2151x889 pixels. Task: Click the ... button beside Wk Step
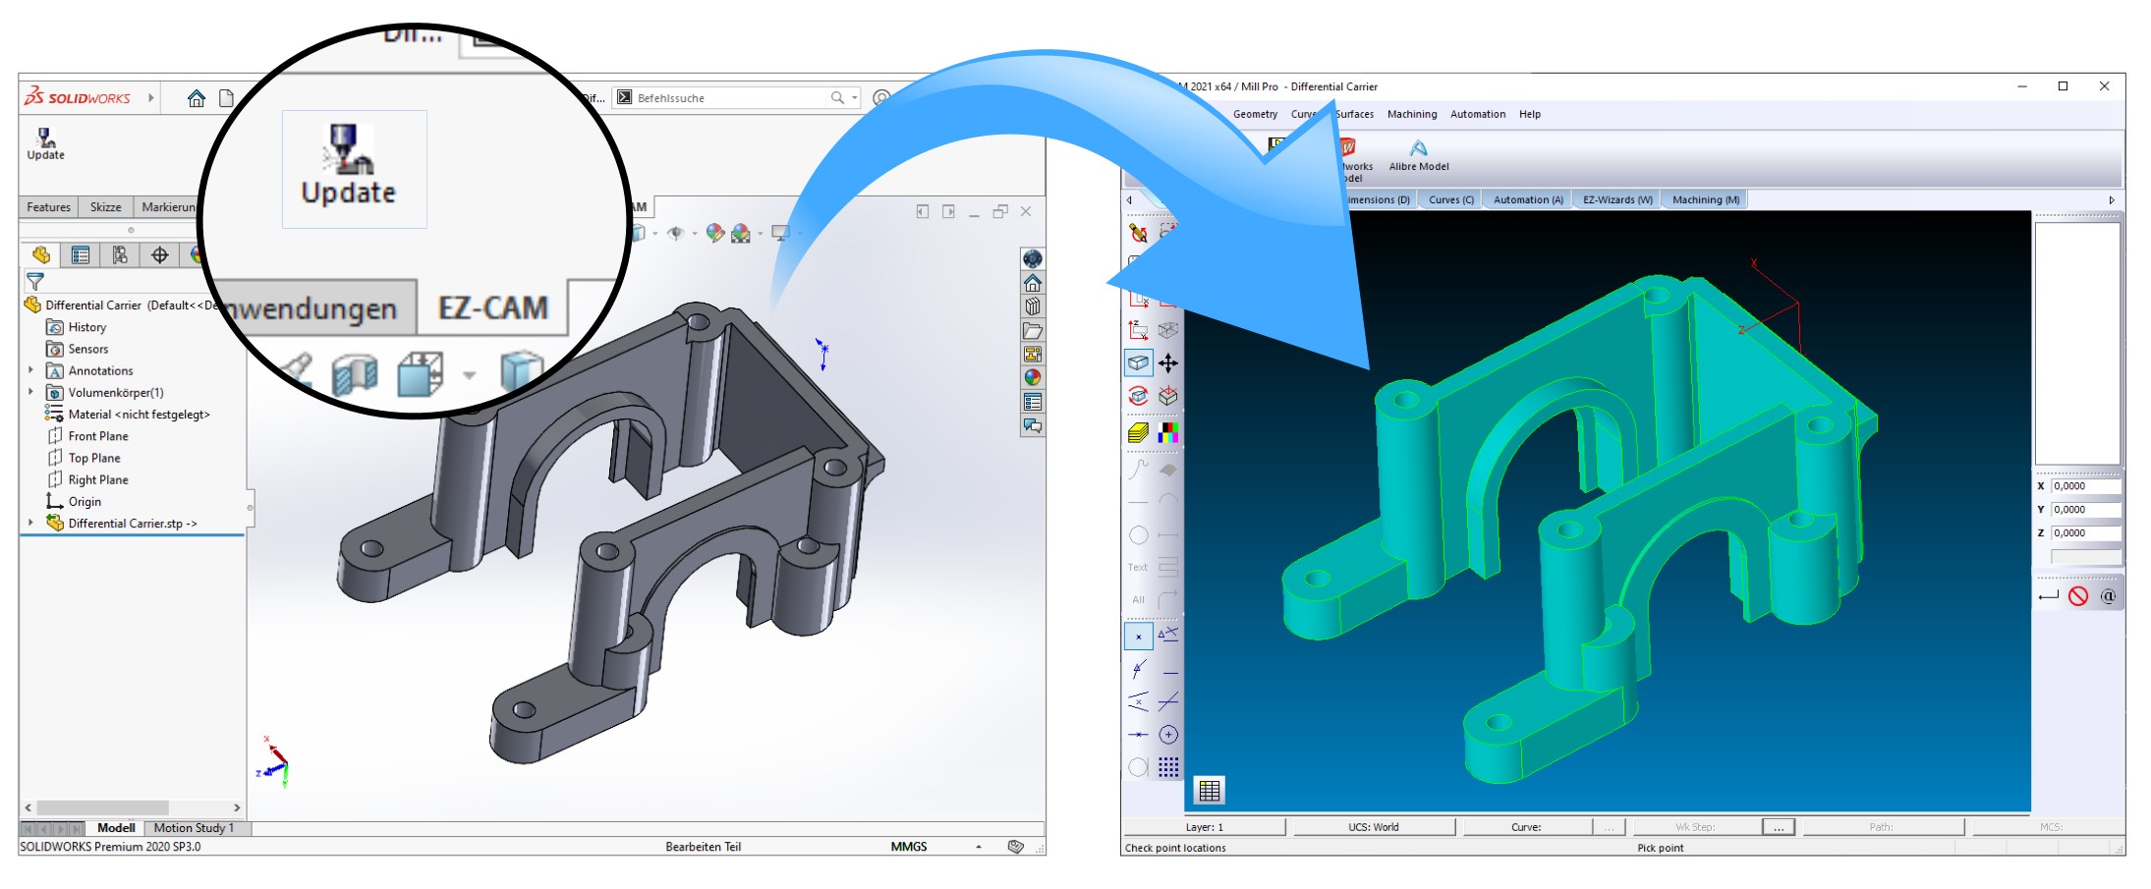tap(1779, 827)
